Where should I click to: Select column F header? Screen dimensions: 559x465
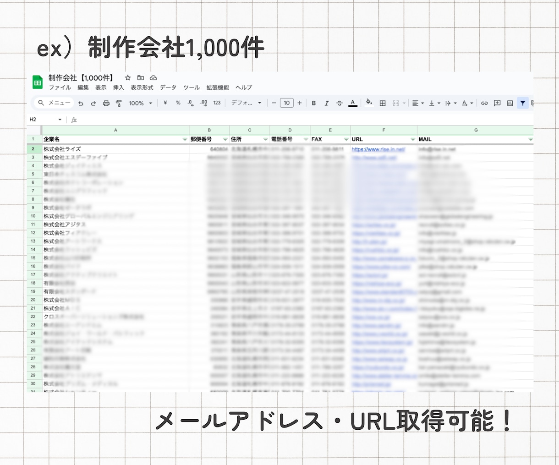(384, 130)
